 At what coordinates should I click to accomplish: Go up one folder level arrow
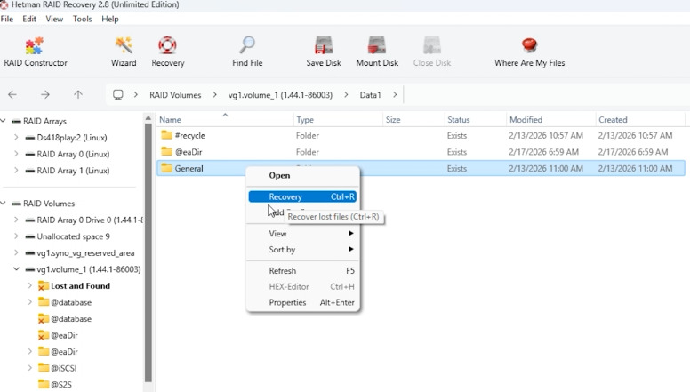click(78, 94)
